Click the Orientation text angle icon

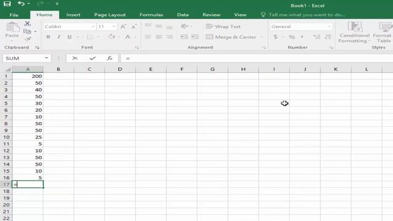184,26
